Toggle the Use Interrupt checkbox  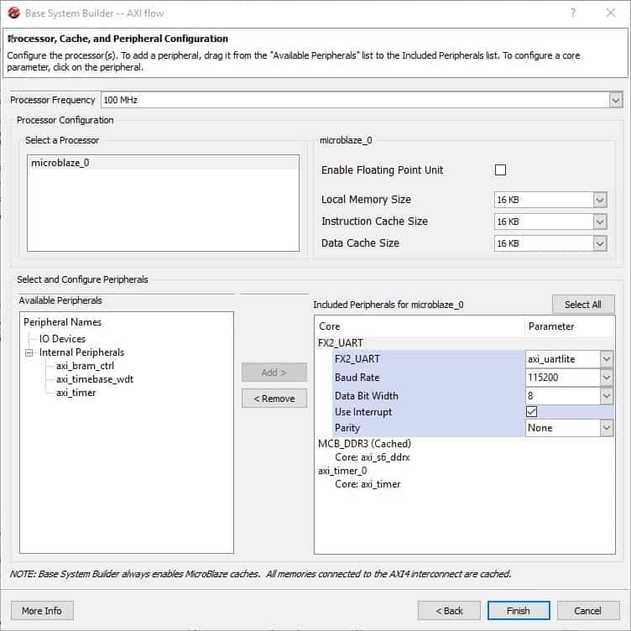pyautogui.click(x=531, y=412)
